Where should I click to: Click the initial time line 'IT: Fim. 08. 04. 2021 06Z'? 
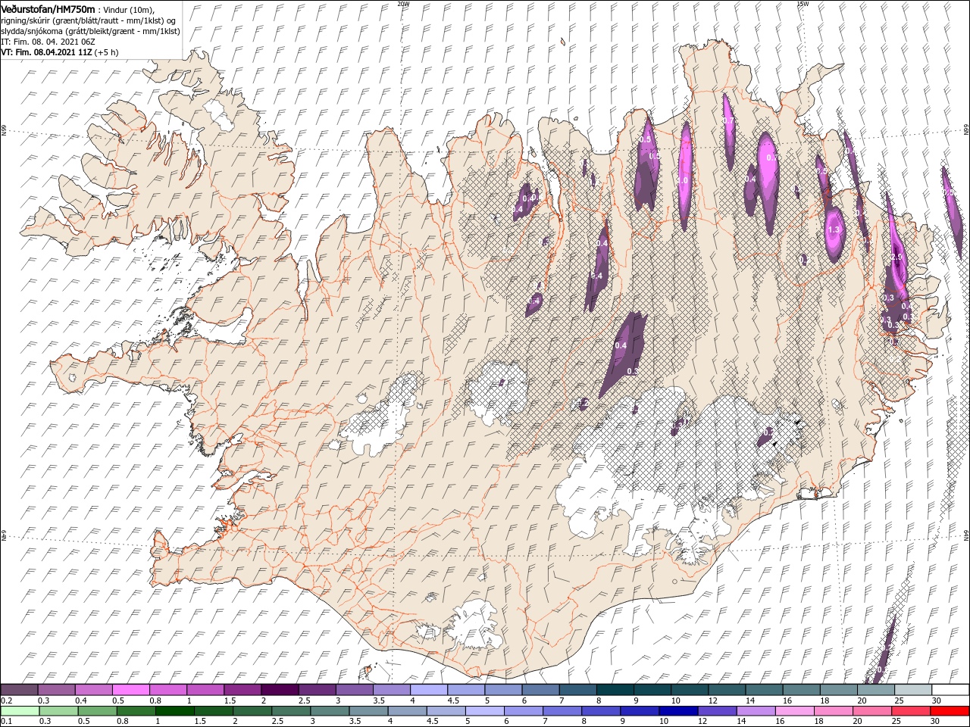pos(49,42)
